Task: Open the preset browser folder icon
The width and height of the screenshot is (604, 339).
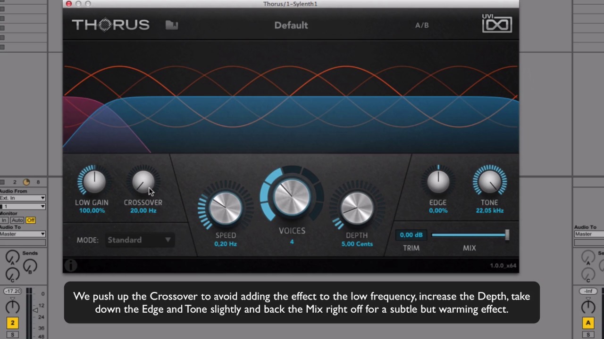Action: 172,25
